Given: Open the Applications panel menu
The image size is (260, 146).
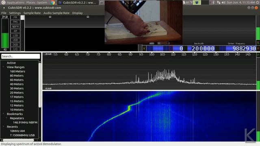Looking at the screenshot, I should point(15,2).
